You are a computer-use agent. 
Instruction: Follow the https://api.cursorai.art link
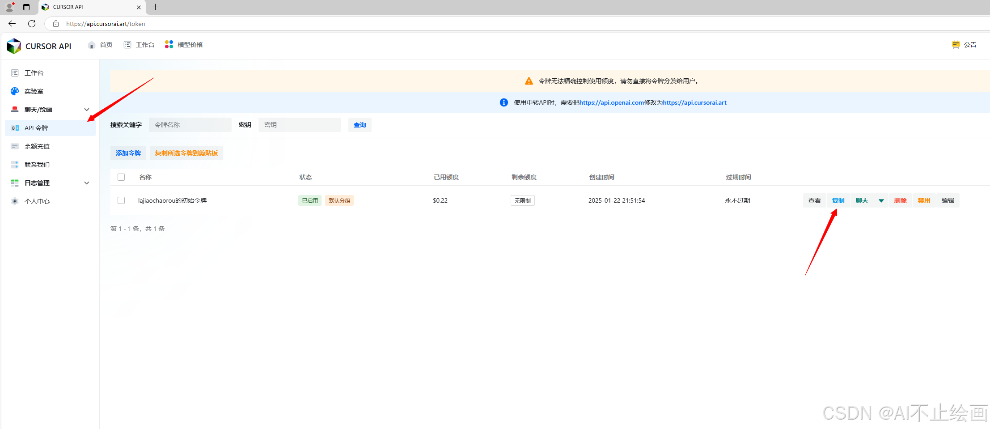point(695,102)
